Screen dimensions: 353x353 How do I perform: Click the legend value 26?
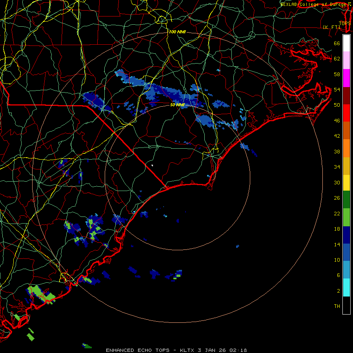[x=337, y=198]
